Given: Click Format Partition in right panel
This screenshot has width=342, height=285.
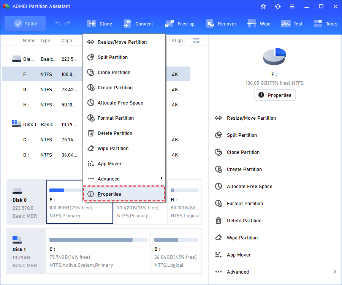Looking at the screenshot, I should pyautogui.click(x=239, y=204).
